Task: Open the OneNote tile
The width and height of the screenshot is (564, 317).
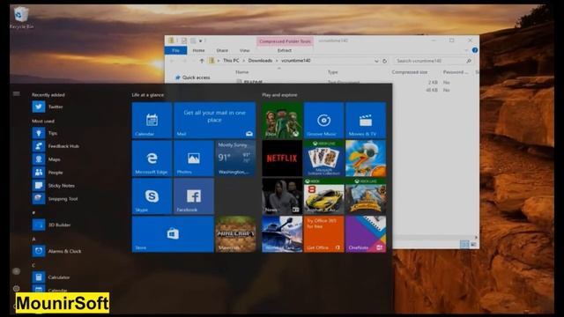Action: 366,234
